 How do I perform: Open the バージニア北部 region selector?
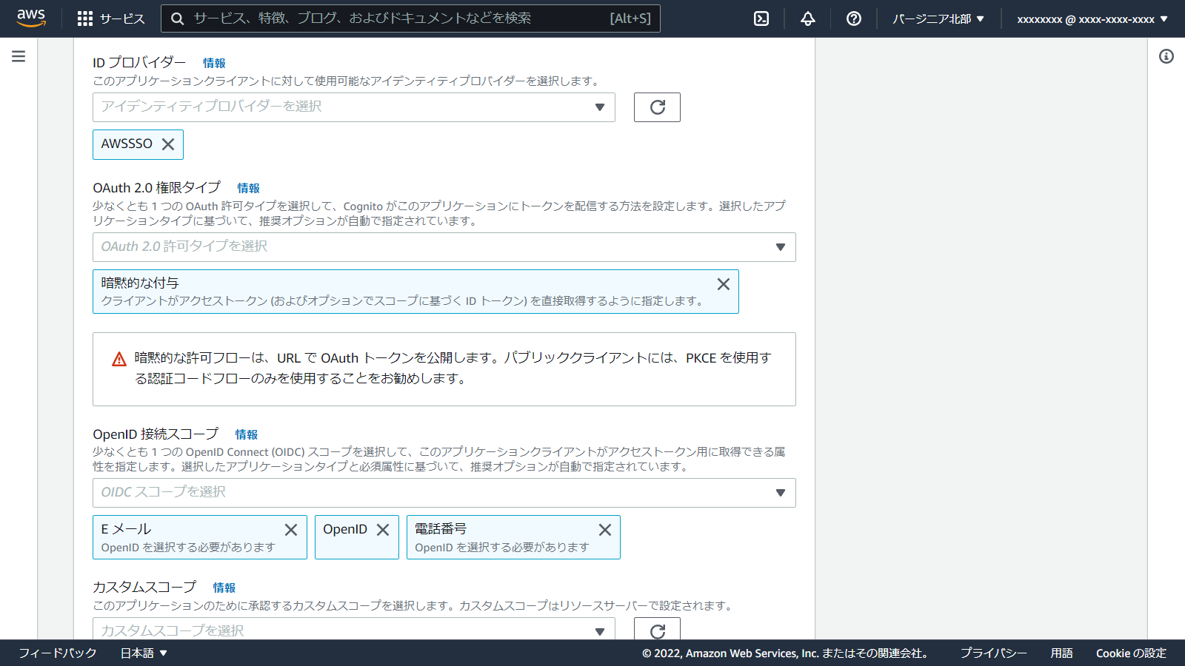click(938, 18)
